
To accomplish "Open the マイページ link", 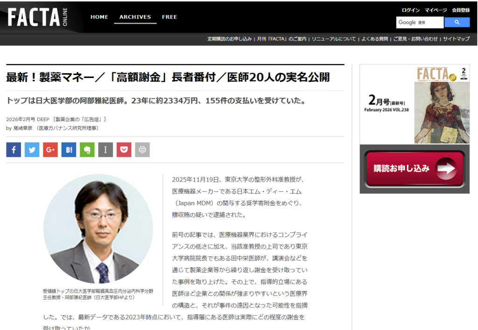I will click(436, 10).
